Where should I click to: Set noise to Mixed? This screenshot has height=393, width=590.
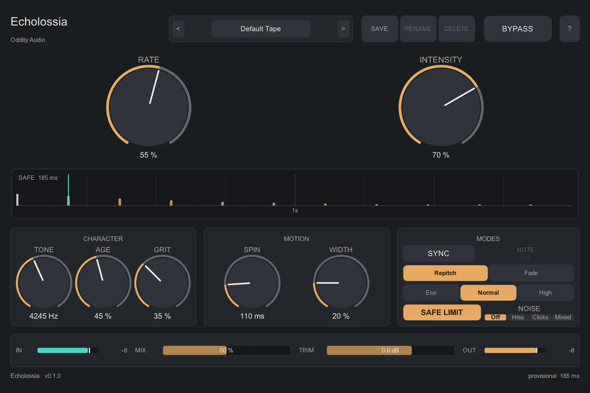coord(563,317)
